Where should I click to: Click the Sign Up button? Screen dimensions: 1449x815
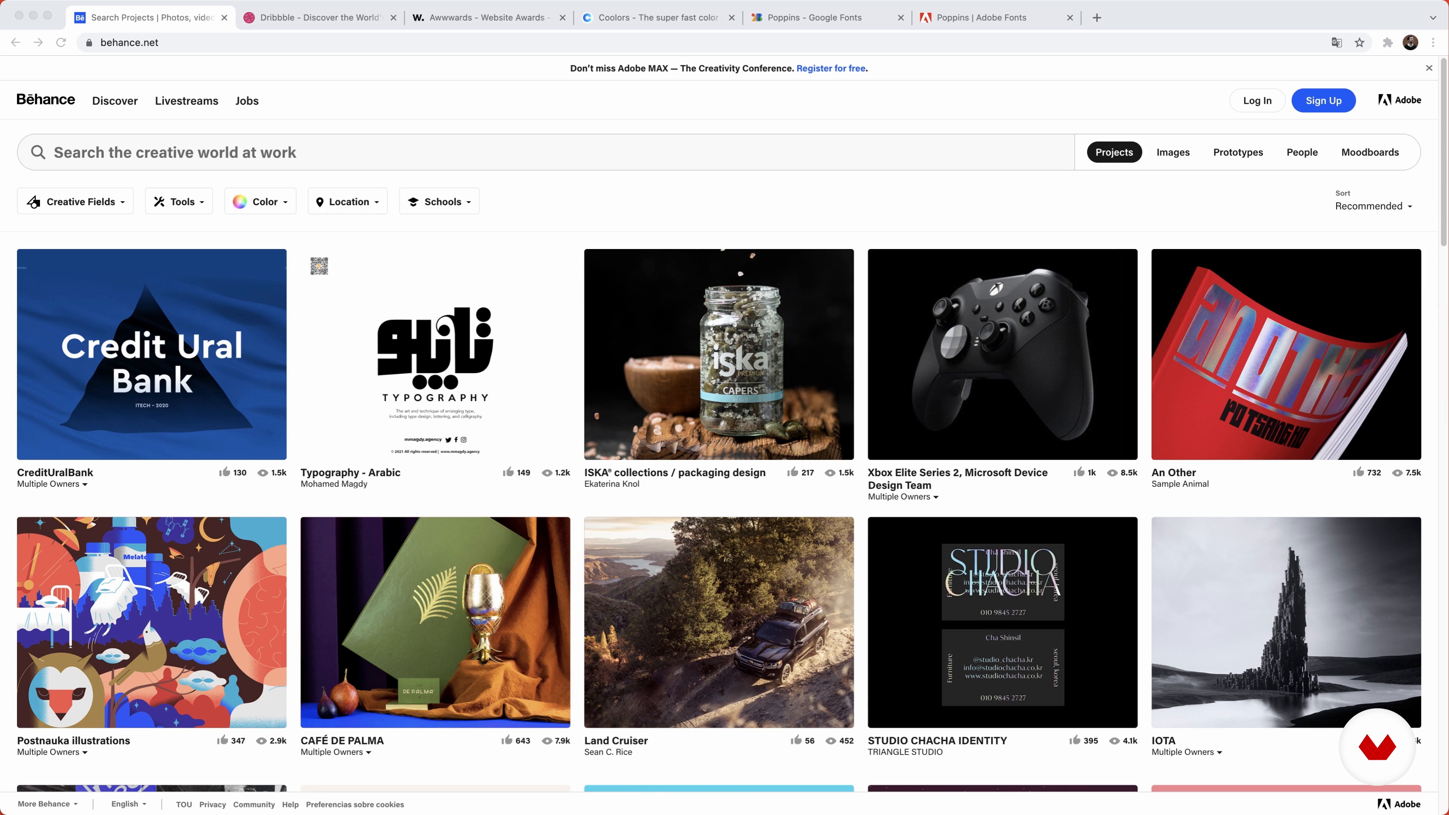click(x=1324, y=101)
